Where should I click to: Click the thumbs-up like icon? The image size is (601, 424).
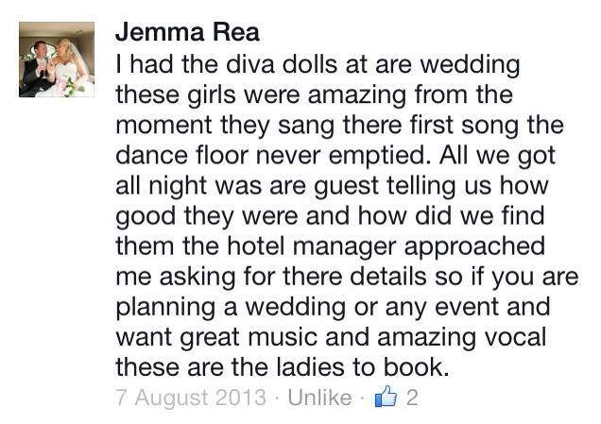pyautogui.click(x=386, y=396)
